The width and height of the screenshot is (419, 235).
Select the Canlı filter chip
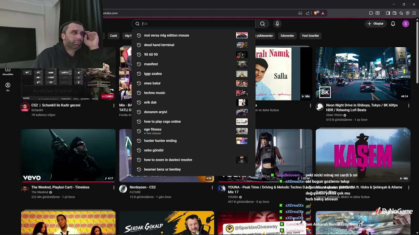[114, 36]
